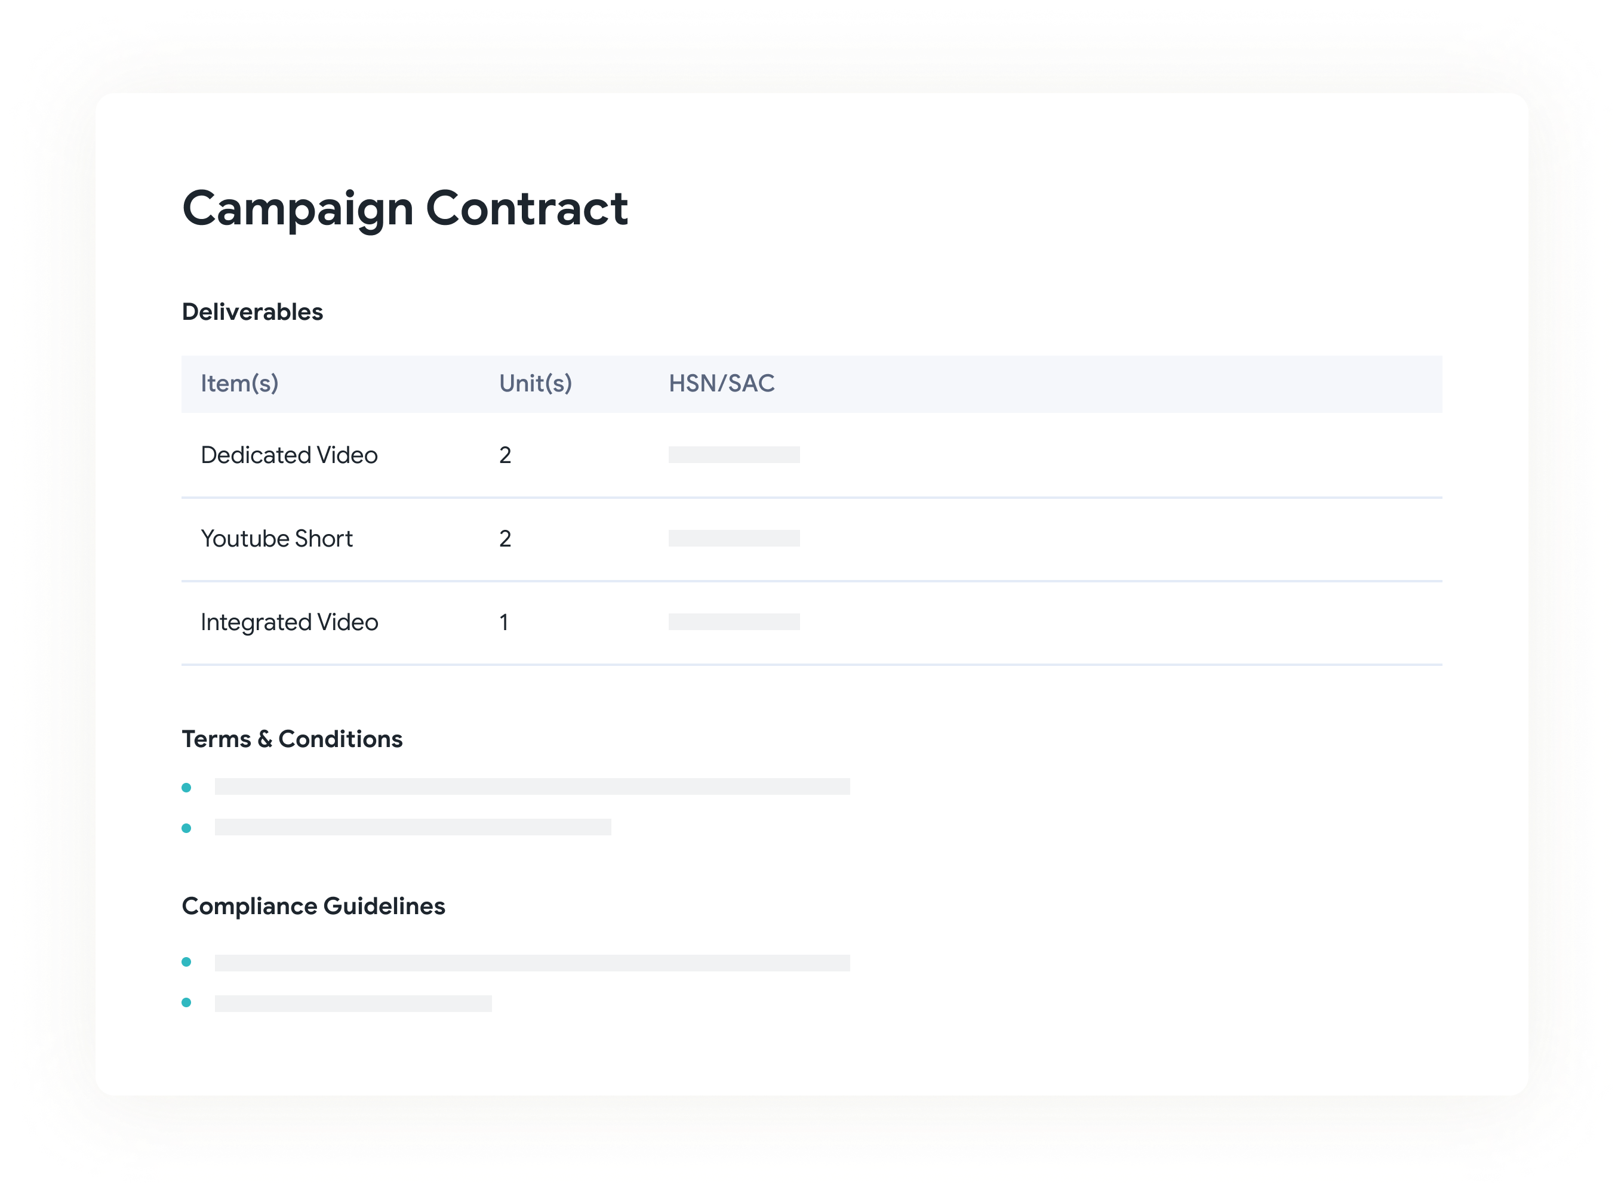Click the HSN/SAC column header

[721, 383]
